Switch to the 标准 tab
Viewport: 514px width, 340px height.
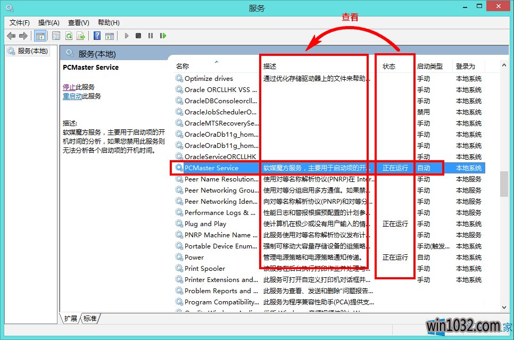click(x=90, y=318)
